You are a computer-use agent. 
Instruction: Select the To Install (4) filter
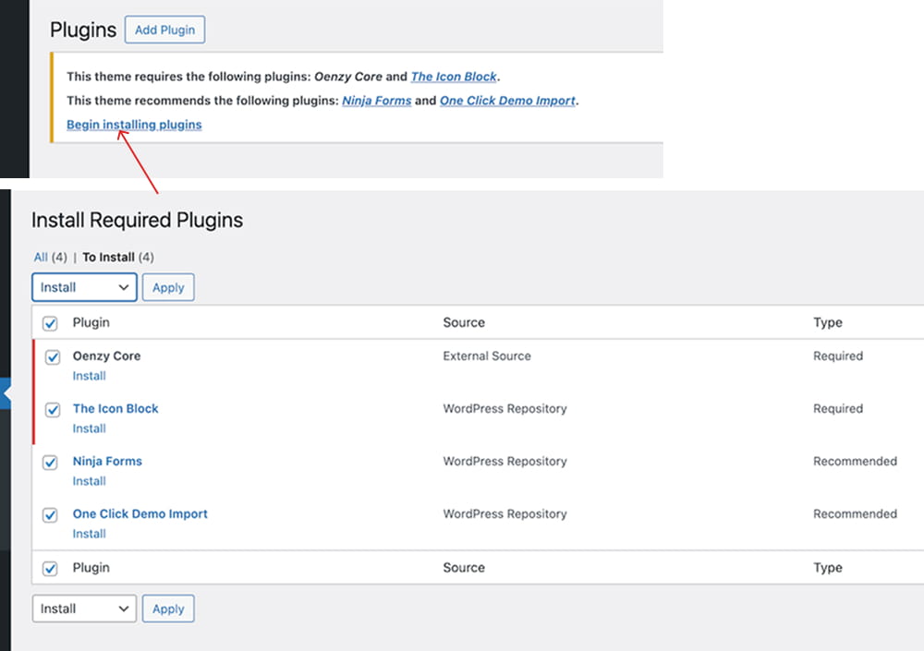[x=110, y=257]
